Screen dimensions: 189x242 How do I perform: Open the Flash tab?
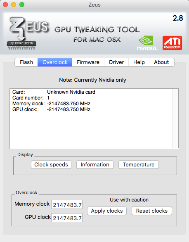tap(26, 62)
